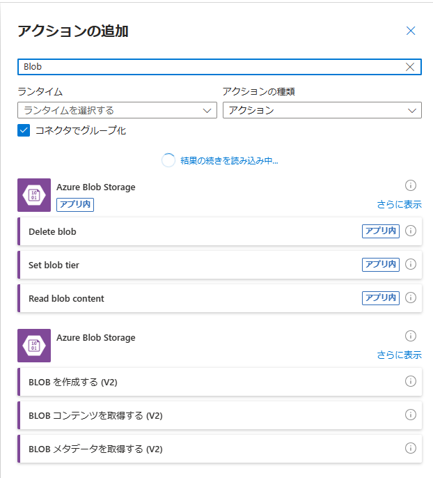Click the in-app Azure Blob Storage connector icon
The height and width of the screenshot is (478, 433).
(x=34, y=195)
